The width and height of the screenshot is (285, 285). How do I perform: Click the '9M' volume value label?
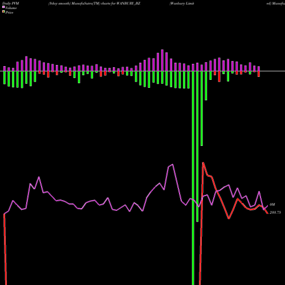click(x=272, y=205)
